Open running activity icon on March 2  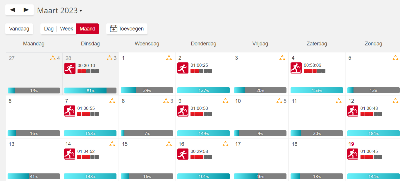[x=183, y=68]
